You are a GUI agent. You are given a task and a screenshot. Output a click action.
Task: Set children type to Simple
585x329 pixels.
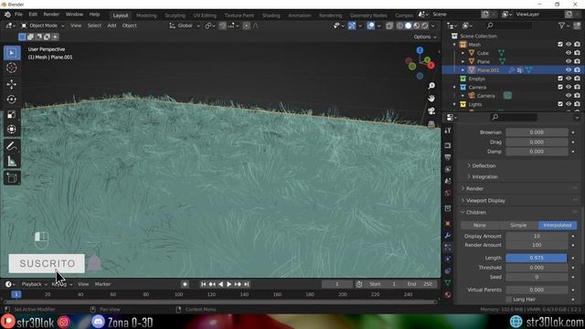click(518, 225)
